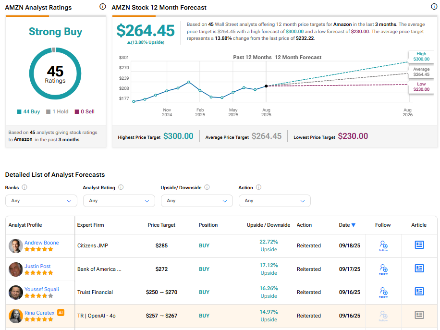This screenshot has height=330, width=440.
Task: Open article for Andrew Boone's rating
Action: coord(419,245)
